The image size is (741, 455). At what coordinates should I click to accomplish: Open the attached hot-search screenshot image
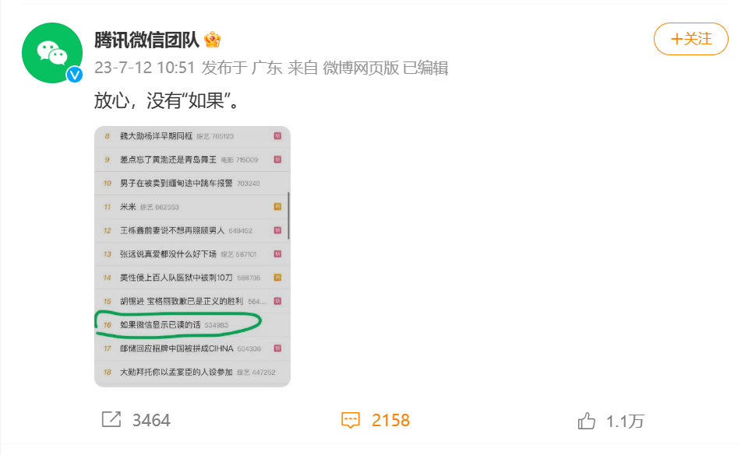click(192, 257)
